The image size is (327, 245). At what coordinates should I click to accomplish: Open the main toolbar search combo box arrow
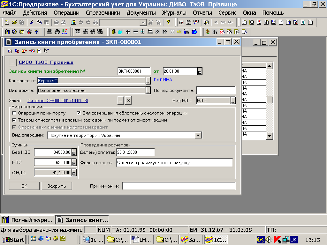[x=143, y=22]
